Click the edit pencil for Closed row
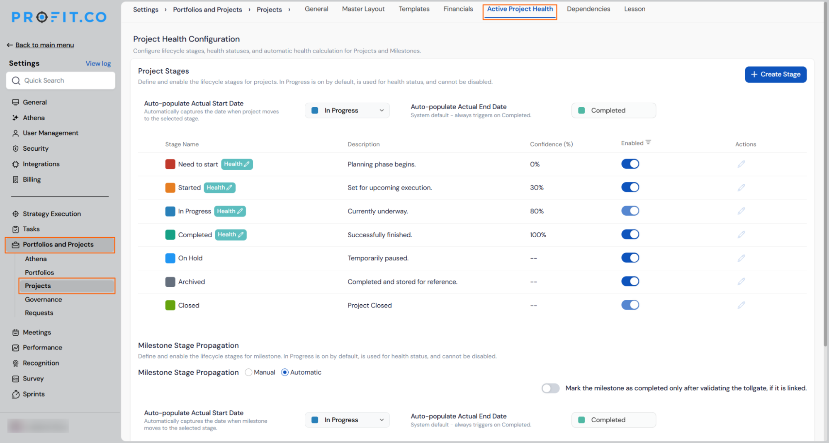 [741, 305]
